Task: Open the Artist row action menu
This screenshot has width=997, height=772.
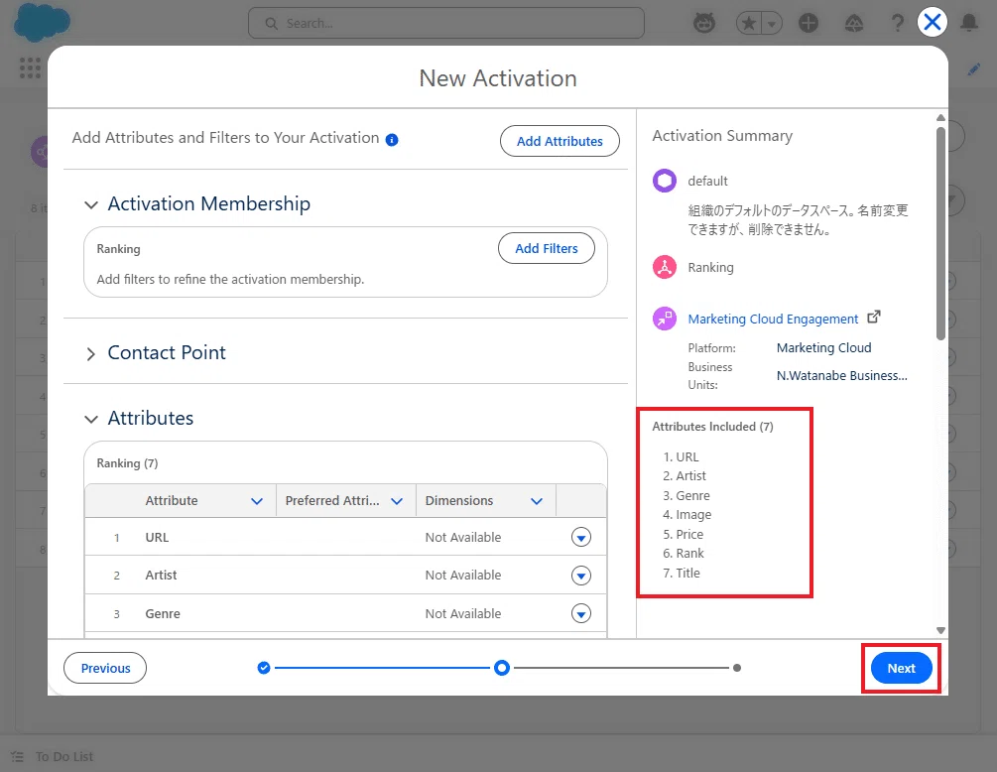Action: [x=581, y=576]
